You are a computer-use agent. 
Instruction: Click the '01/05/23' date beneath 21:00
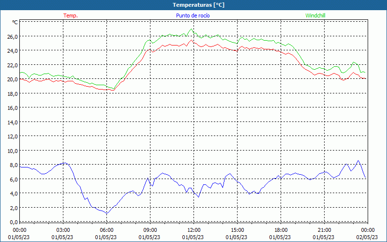324,237
